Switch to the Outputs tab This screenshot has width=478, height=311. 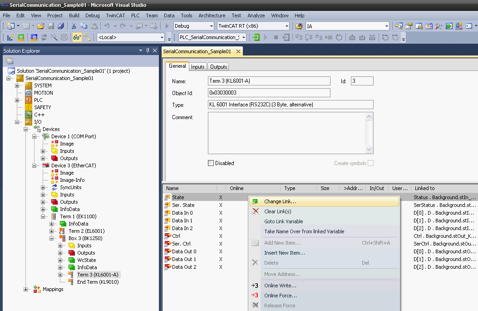click(219, 66)
